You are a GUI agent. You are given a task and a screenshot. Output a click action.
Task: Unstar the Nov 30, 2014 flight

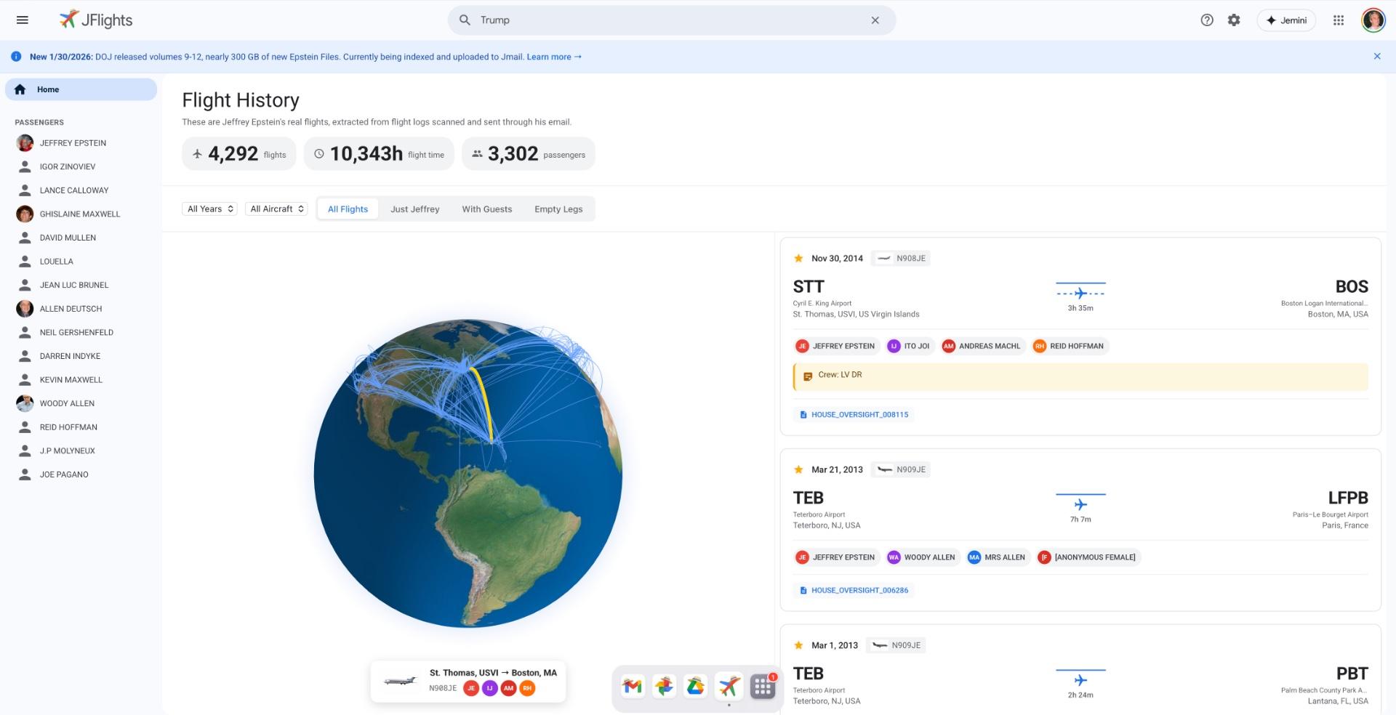click(798, 259)
